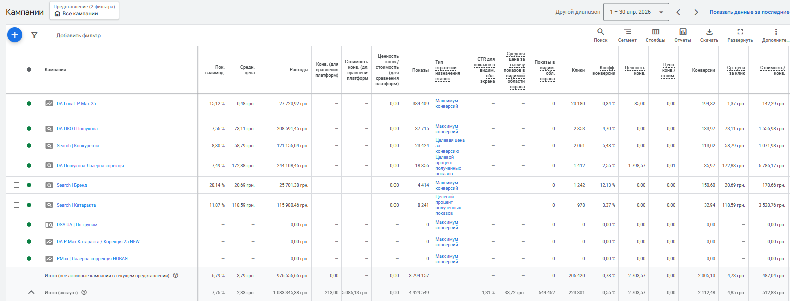Open bid strategy Целевая цена за конверсию
790x301 pixels.
point(450,146)
